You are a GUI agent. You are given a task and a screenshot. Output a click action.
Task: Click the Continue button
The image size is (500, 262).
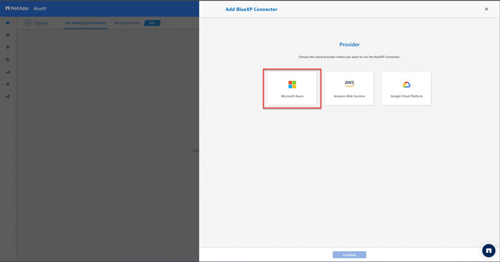[349, 255]
